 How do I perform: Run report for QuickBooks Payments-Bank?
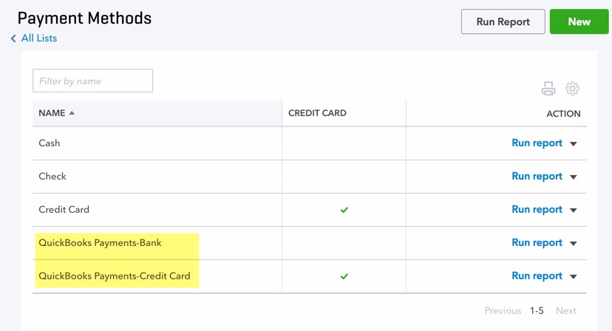click(537, 243)
